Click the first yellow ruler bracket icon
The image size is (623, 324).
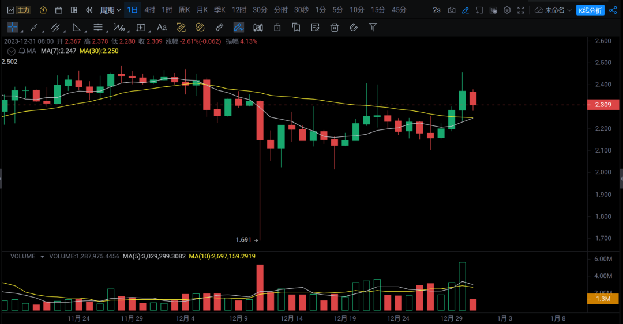pos(181,27)
